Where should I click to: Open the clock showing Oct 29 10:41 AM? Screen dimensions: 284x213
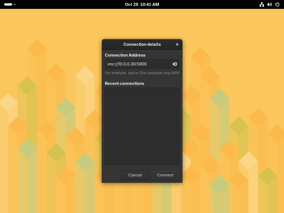(142, 4)
